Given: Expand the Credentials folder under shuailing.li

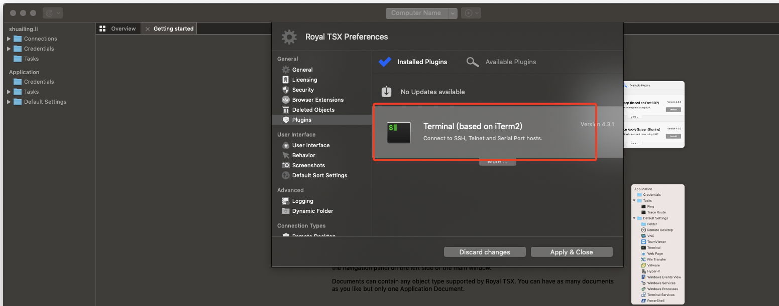Looking at the screenshot, I should coord(9,49).
